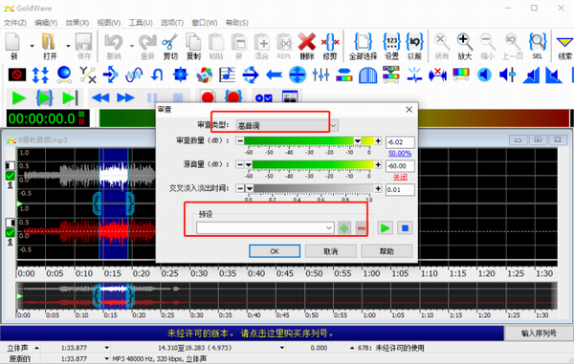Click the 源音量 (dB) slider bar

(x=309, y=165)
